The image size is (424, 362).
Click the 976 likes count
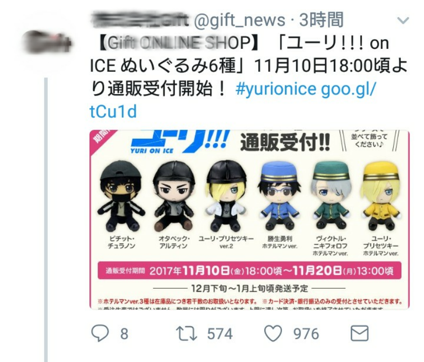(x=306, y=334)
